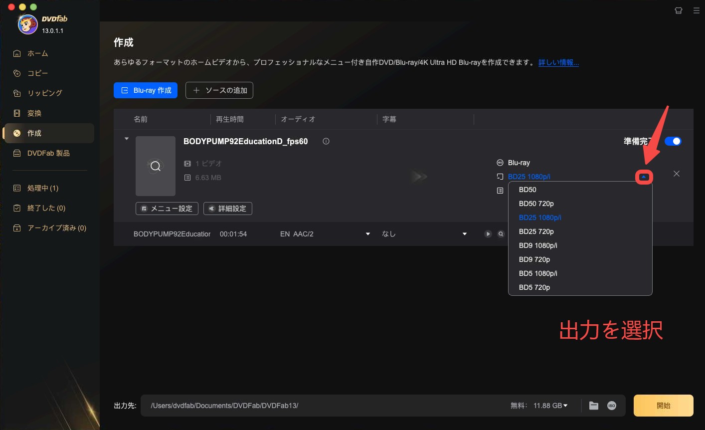Pick BD9 1080p/i output
705x430 pixels.
(580, 245)
